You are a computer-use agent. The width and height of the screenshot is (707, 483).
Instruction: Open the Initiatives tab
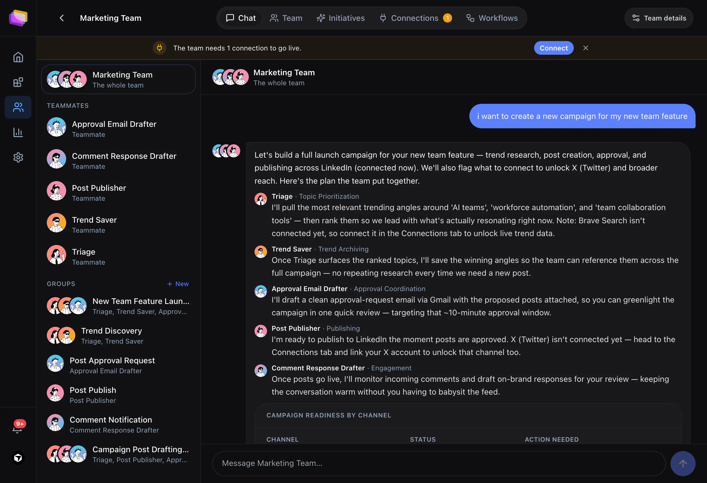pyautogui.click(x=340, y=18)
